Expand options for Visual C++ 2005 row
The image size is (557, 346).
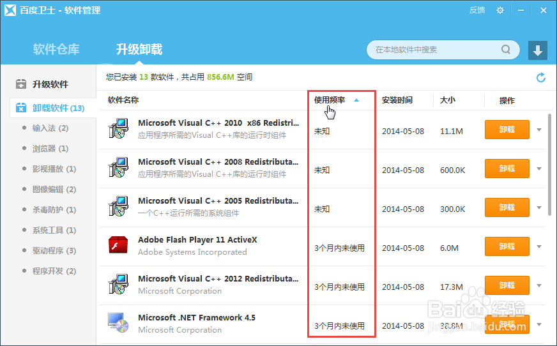539,207
